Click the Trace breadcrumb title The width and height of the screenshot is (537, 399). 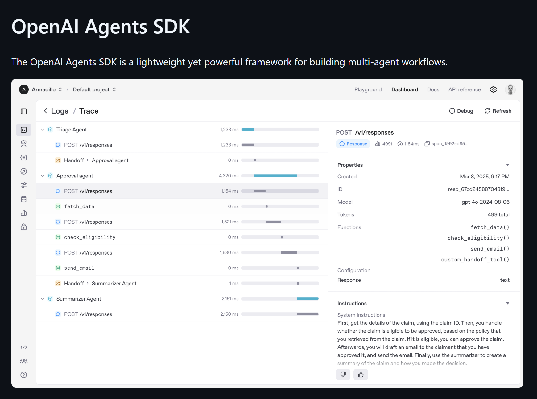pos(89,111)
